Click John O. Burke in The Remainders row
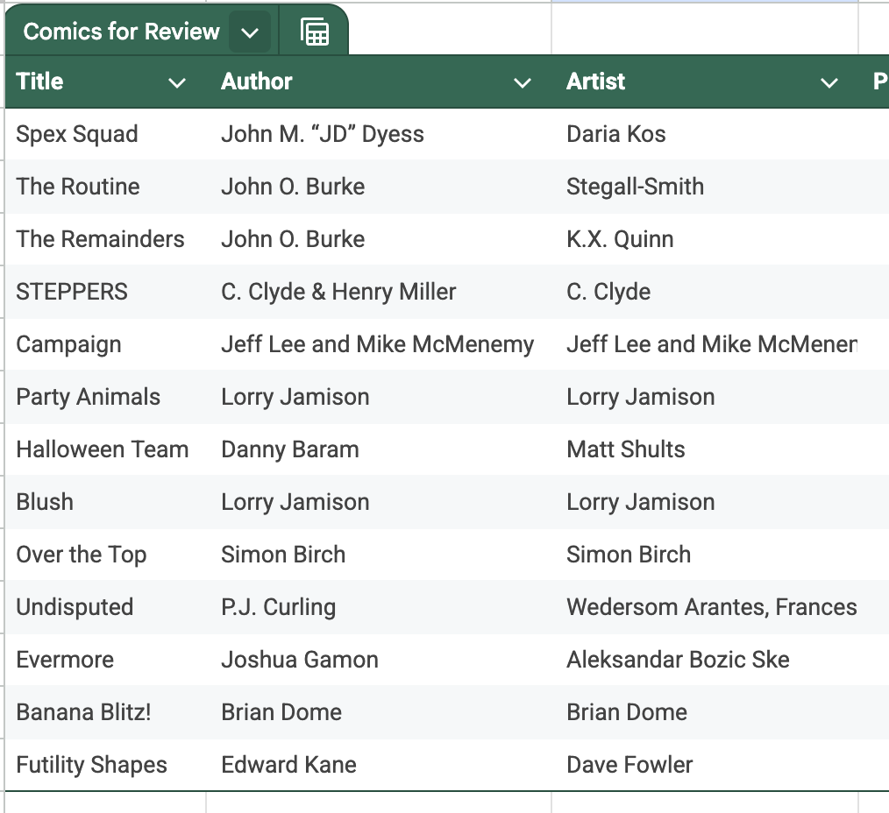Screen dimensions: 889x813 pyautogui.click(x=379, y=240)
